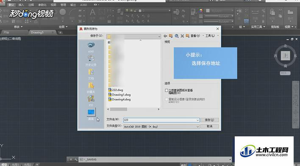Click the Group icon in 组 panel

click(239, 12)
